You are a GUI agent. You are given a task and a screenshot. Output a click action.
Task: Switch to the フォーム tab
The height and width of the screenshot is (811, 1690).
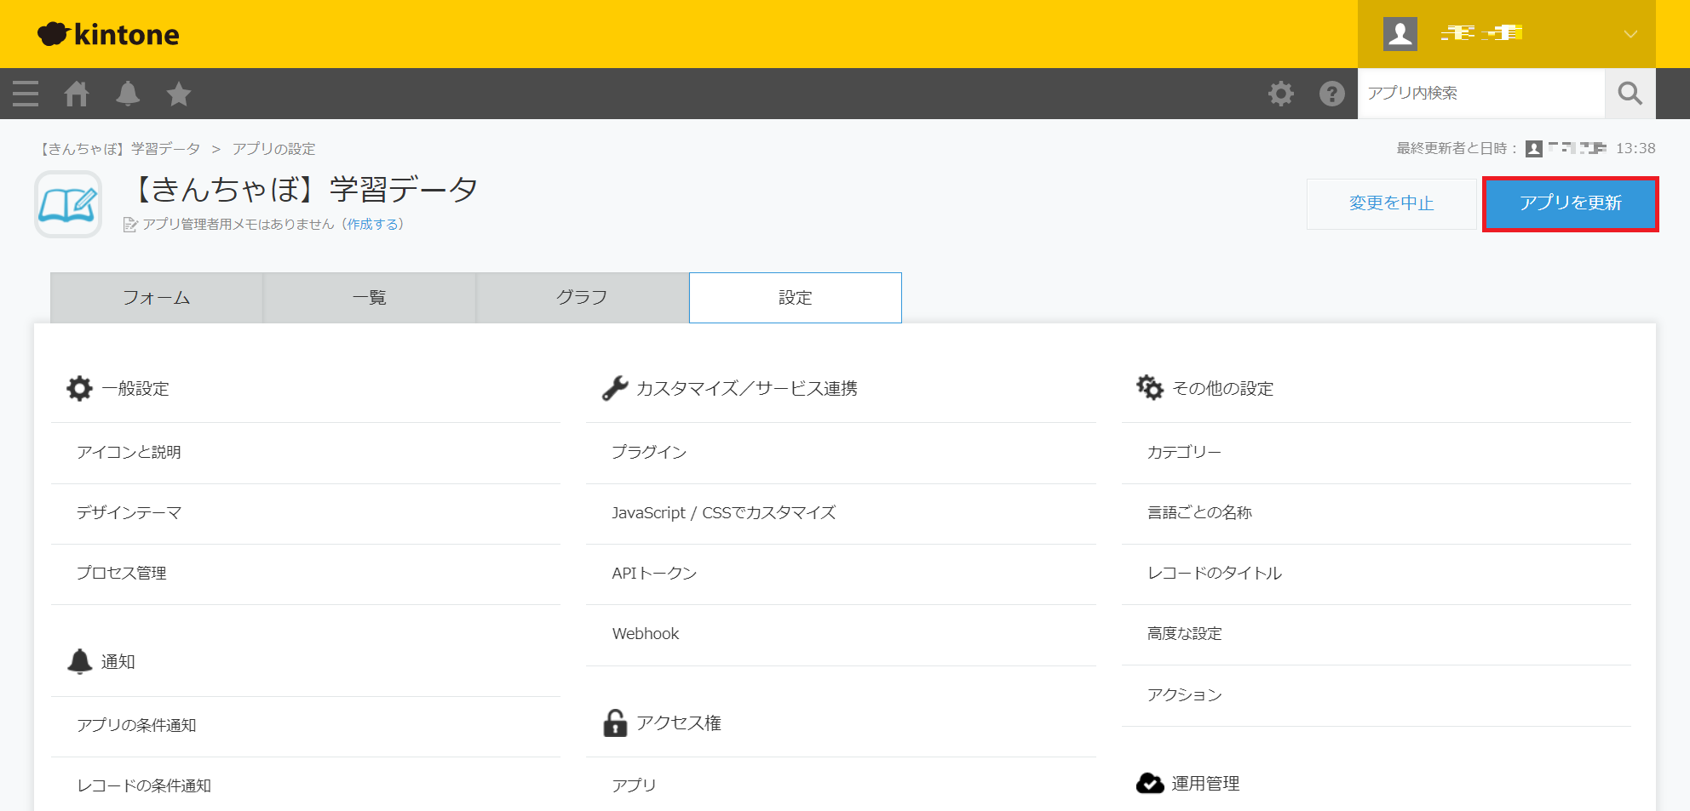coord(157,298)
